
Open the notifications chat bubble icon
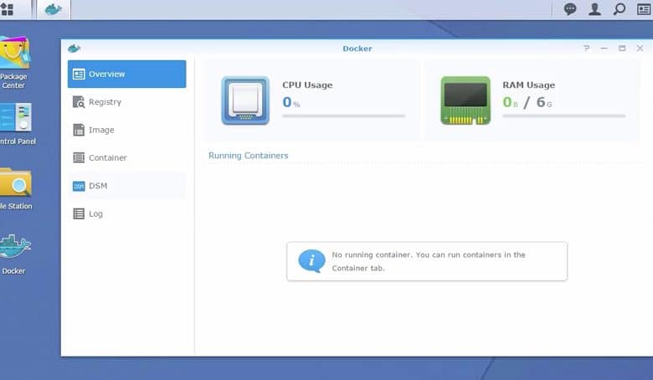(570, 9)
